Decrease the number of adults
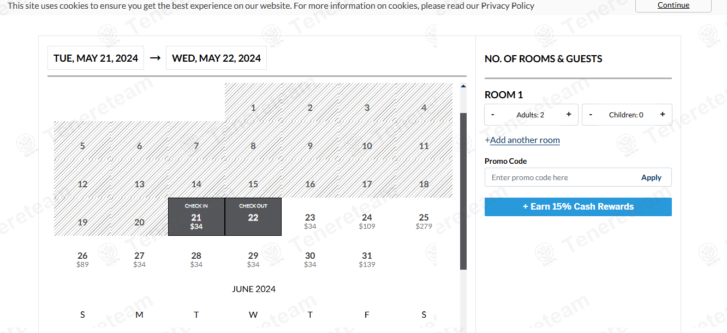 [493, 115]
